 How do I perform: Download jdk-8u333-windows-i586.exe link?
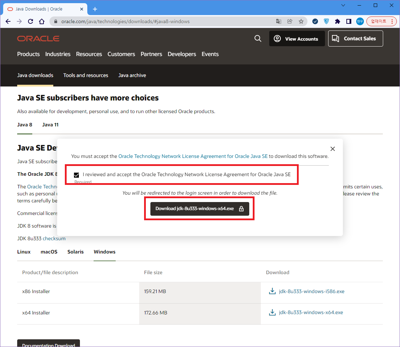[x=311, y=291]
